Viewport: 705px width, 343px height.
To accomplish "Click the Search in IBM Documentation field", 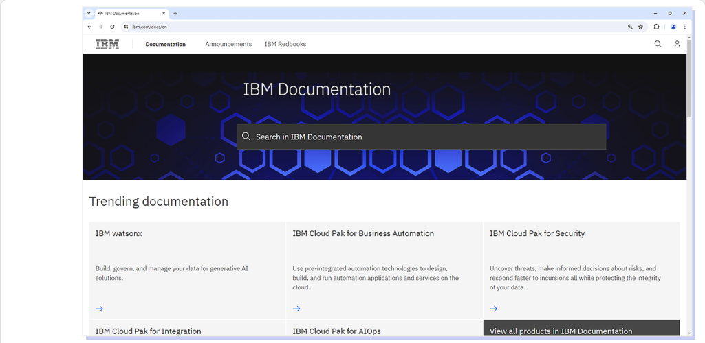I will [422, 137].
